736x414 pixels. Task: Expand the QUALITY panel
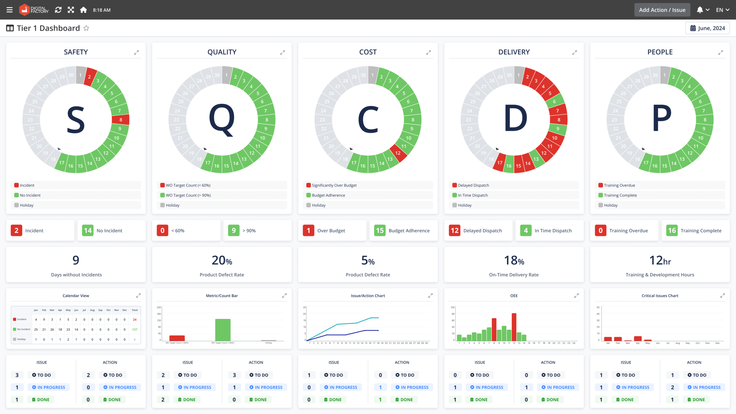[x=283, y=52]
